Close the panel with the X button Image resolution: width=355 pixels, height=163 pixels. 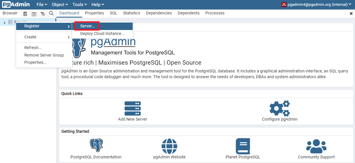(x=351, y=14)
